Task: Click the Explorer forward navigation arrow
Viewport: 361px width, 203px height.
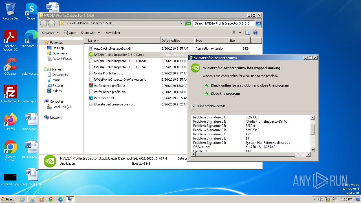Action: tap(51, 23)
